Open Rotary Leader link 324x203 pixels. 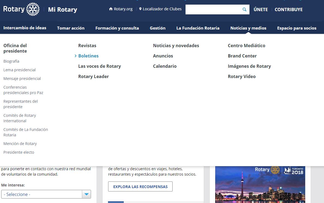point(93,76)
